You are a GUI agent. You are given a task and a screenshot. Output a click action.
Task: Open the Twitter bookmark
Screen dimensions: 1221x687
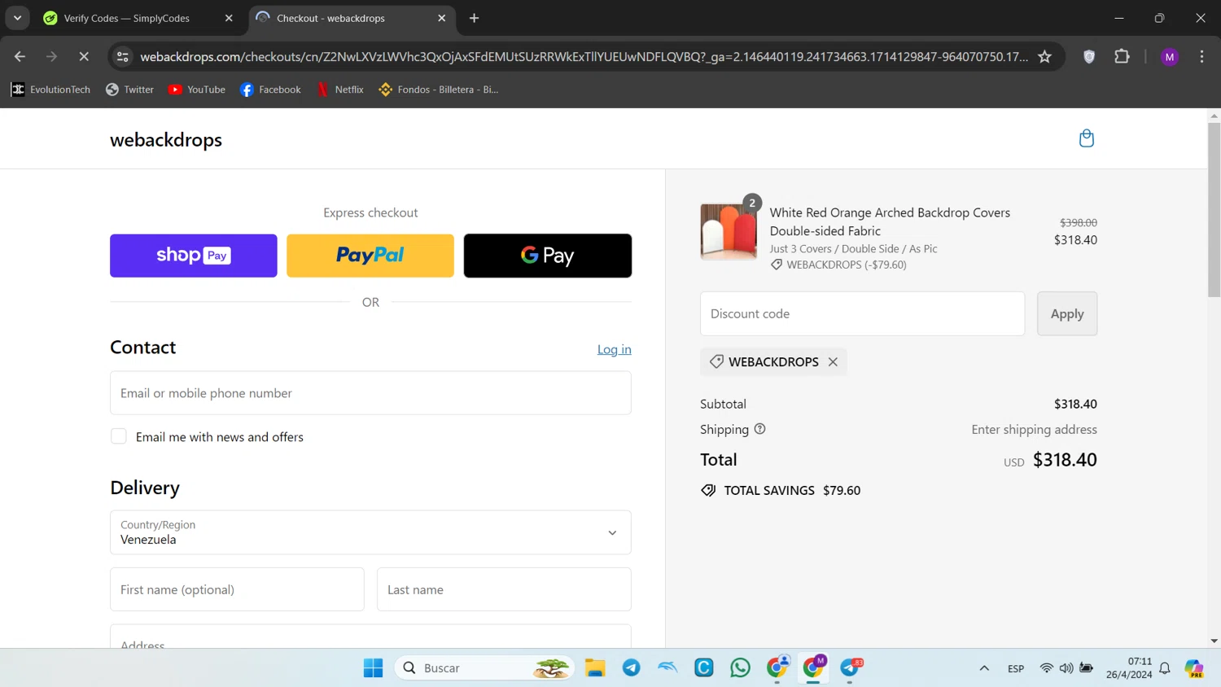(x=129, y=90)
